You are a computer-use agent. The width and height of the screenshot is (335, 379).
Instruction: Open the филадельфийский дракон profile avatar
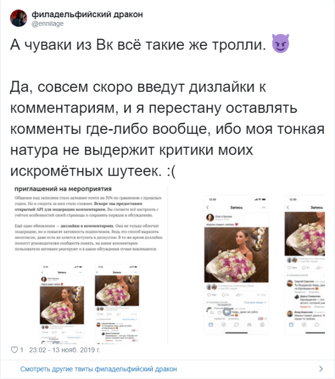coord(19,18)
